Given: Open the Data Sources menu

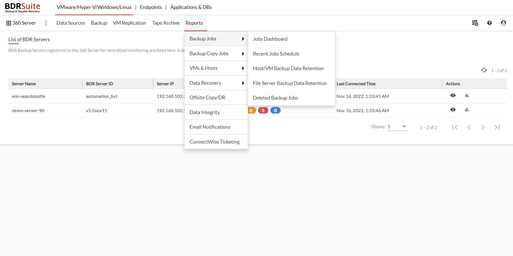Looking at the screenshot, I should pyautogui.click(x=71, y=23).
